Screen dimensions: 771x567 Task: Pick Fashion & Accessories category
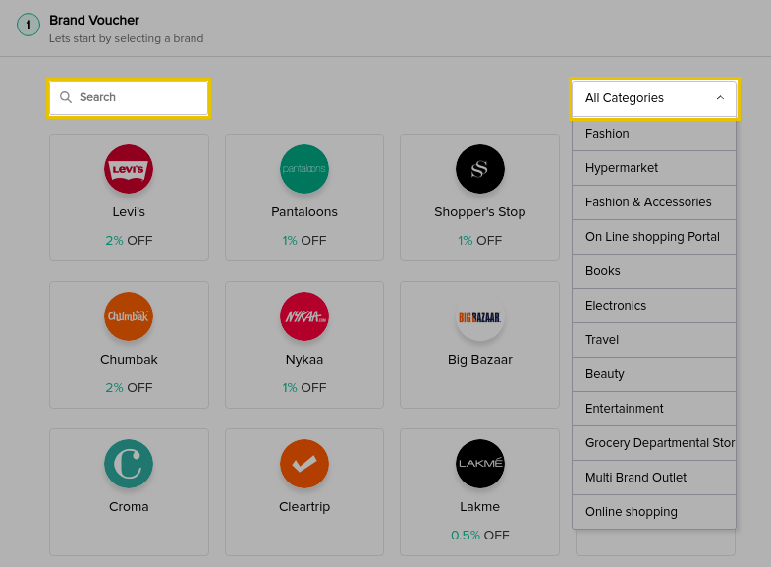click(654, 202)
